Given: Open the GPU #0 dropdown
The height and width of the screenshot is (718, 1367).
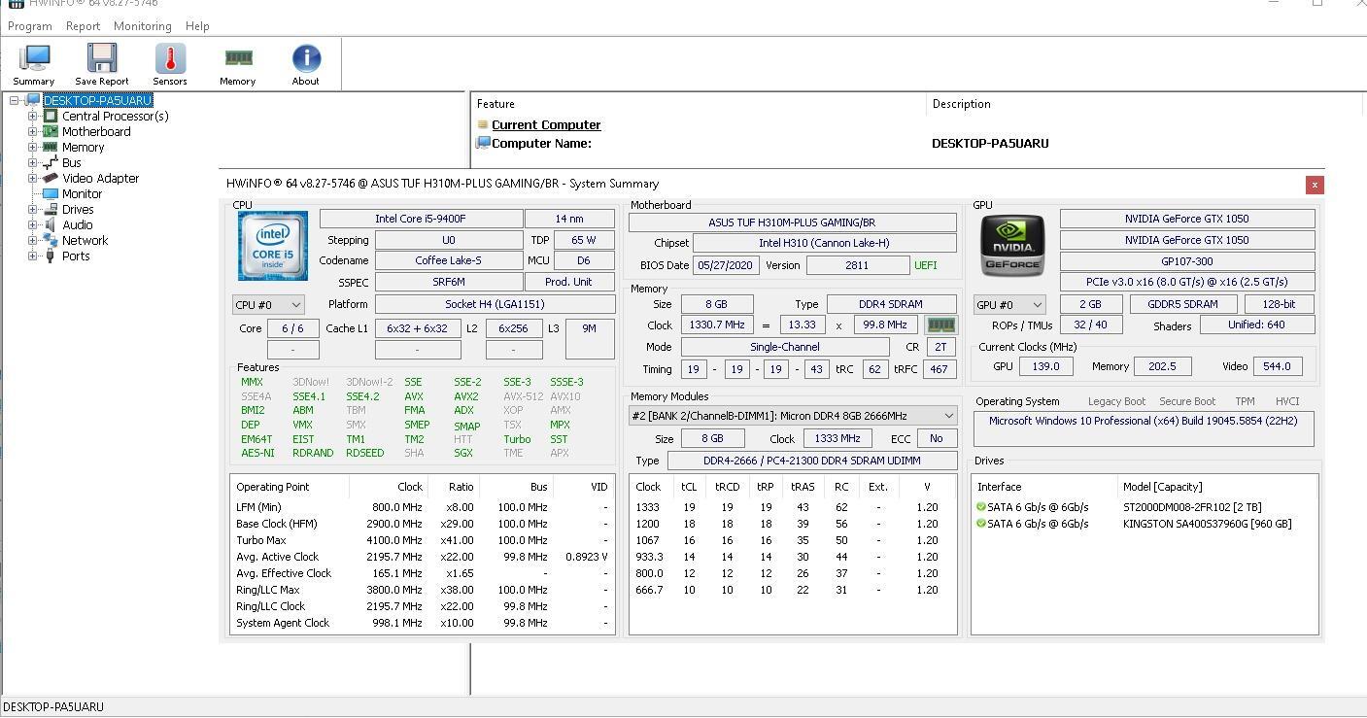Looking at the screenshot, I should click(x=1010, y=305).
